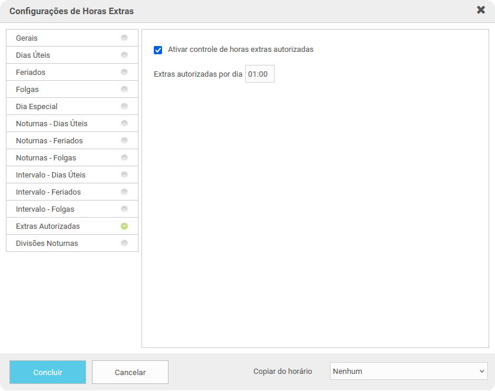Click the status indicator icon beside Gerais

point(124,38)
